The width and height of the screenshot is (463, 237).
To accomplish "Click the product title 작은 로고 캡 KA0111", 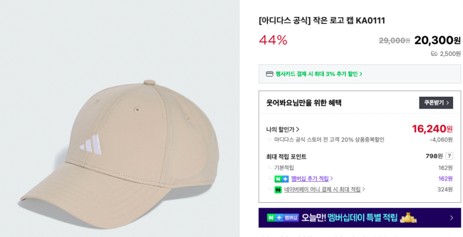I will 321,21.
